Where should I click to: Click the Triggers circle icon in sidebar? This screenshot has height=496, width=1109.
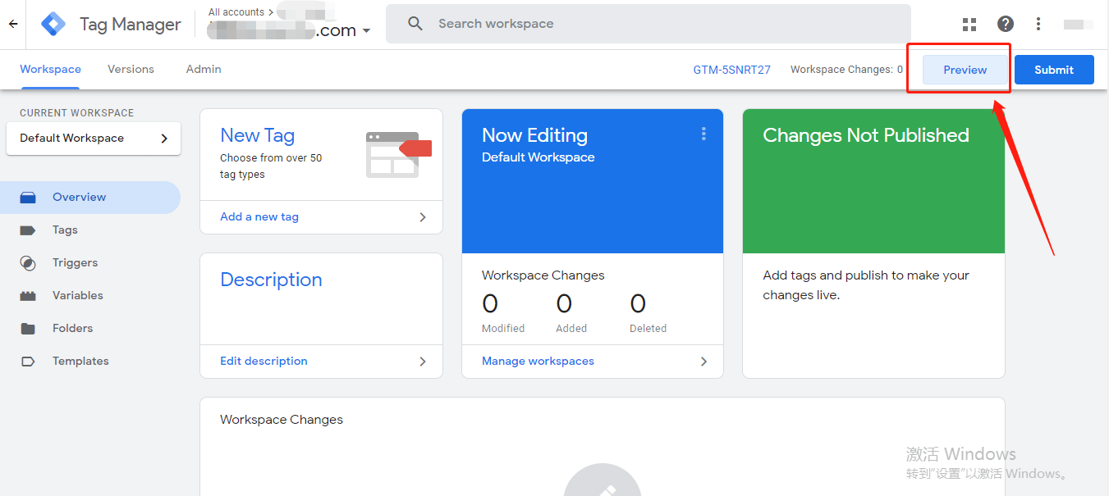28,263
